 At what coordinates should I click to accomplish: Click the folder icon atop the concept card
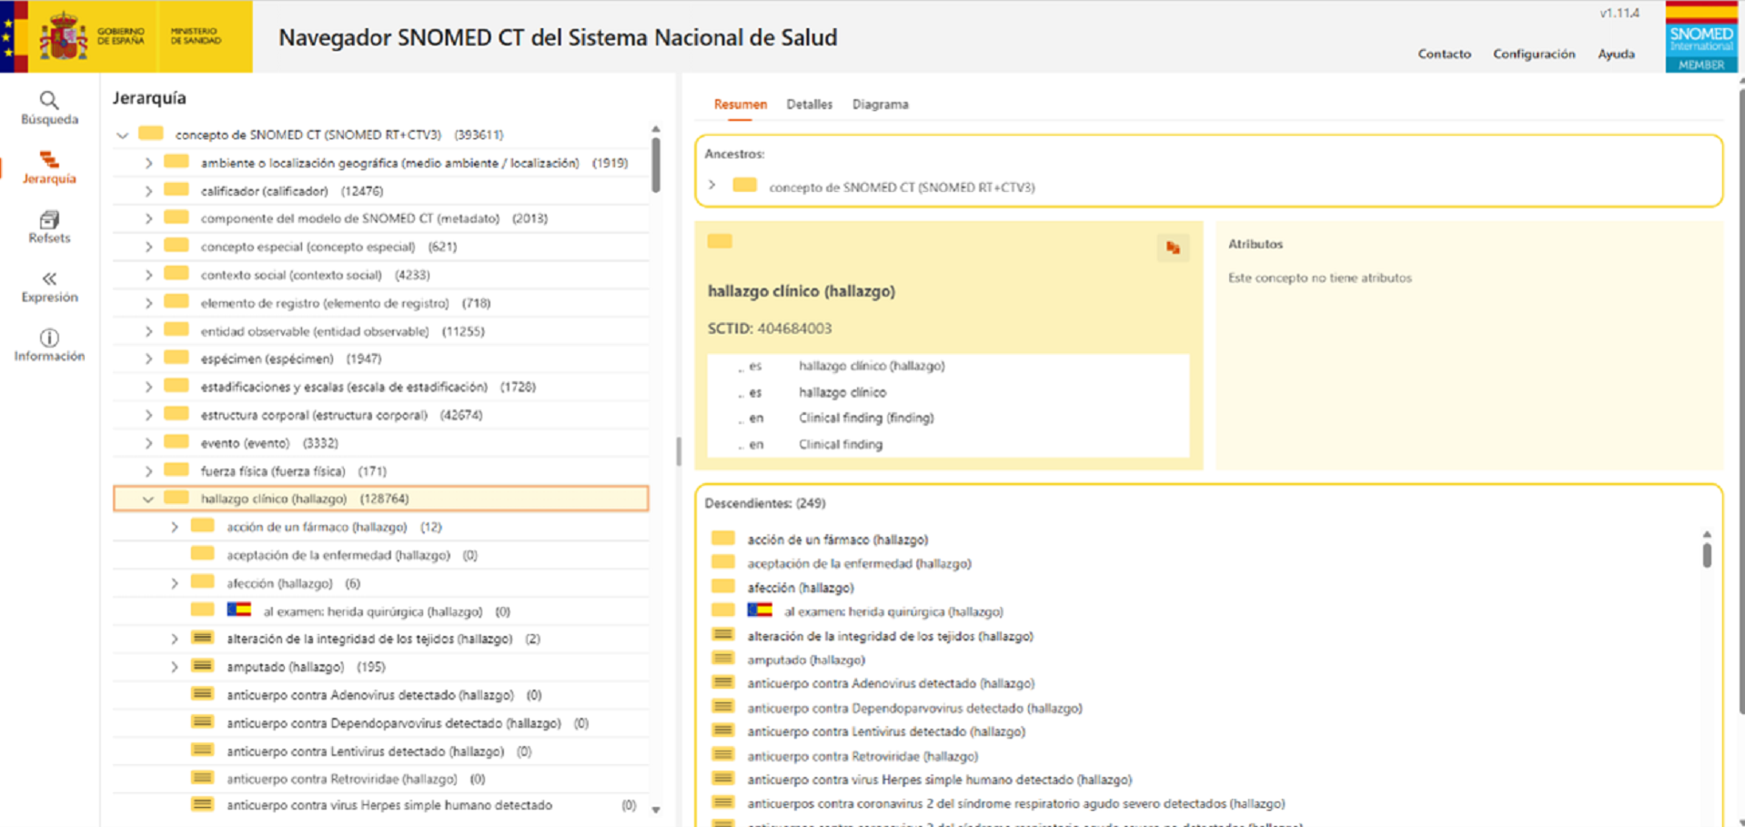coord(720,241)
